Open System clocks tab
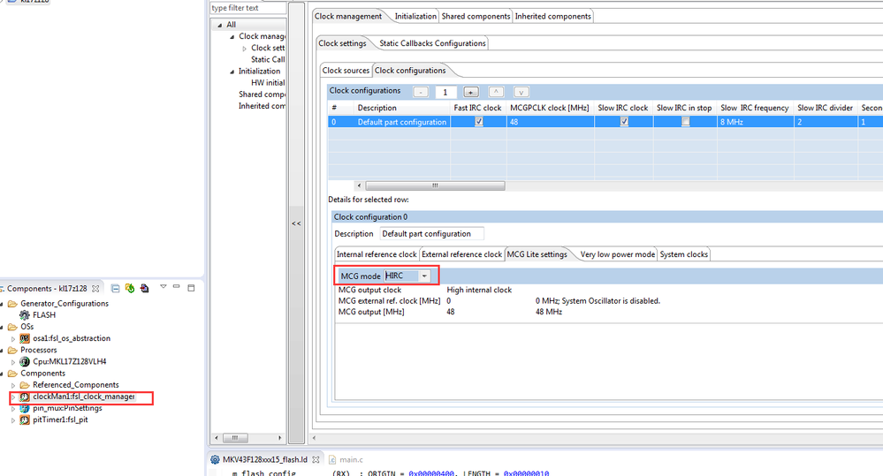 tap(683, 254)
